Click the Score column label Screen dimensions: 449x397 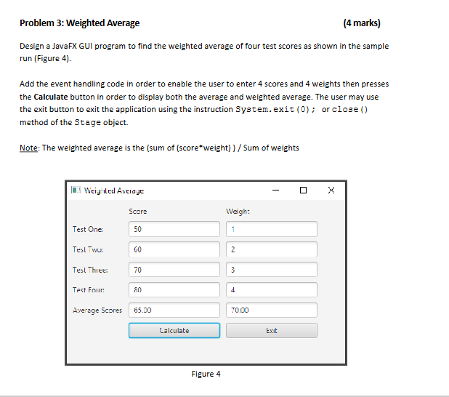pos(138,212)
